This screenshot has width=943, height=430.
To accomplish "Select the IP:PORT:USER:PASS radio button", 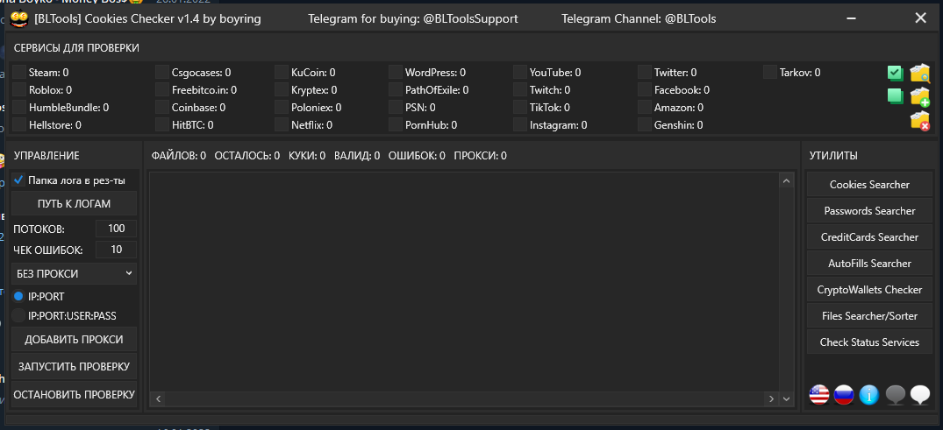I will pos(18,315).
